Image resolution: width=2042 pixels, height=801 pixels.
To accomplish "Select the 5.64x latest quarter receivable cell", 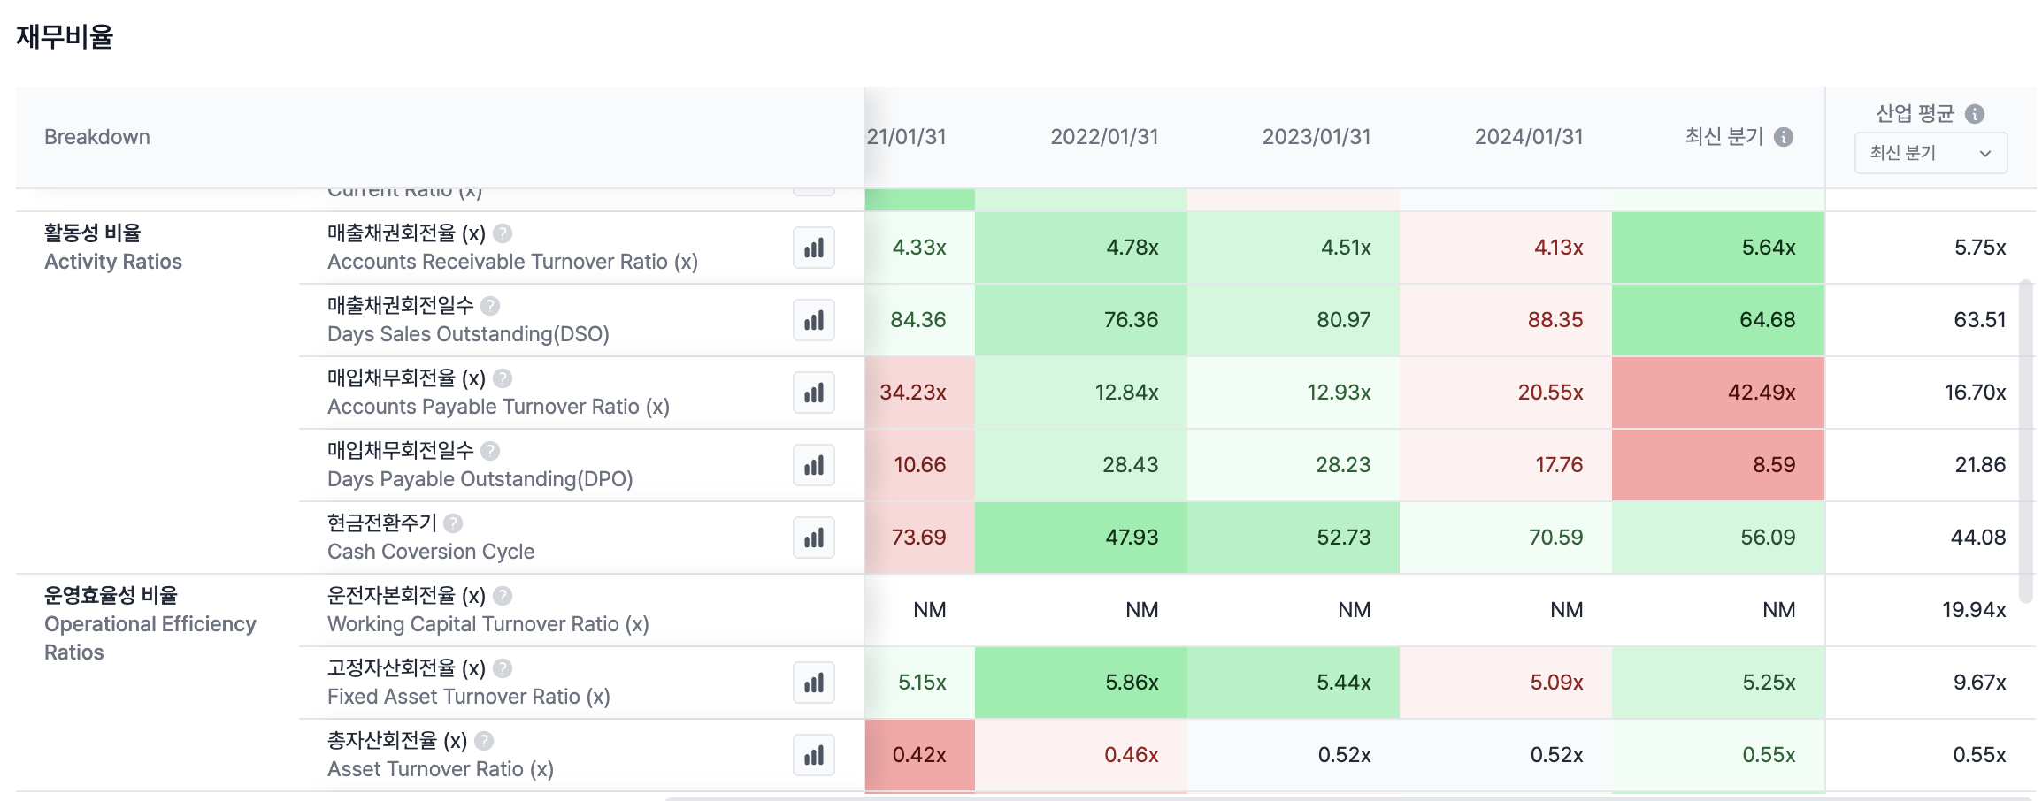I will [x=1717, y=248].
